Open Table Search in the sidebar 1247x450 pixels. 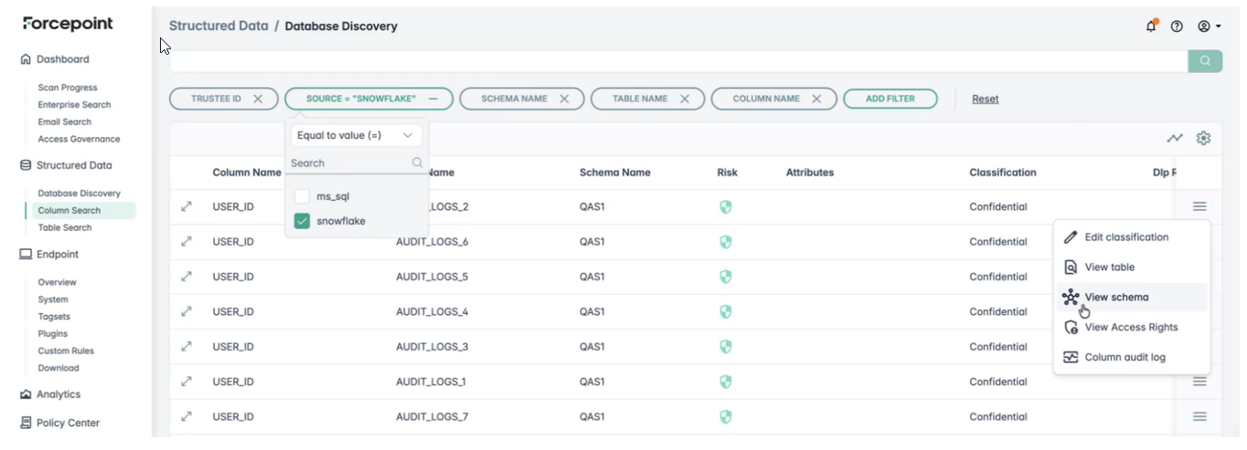point(65,227)
